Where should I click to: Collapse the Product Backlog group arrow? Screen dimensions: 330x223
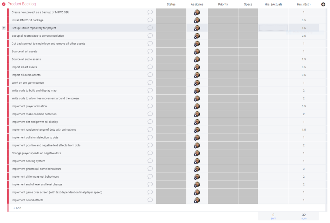4,4
